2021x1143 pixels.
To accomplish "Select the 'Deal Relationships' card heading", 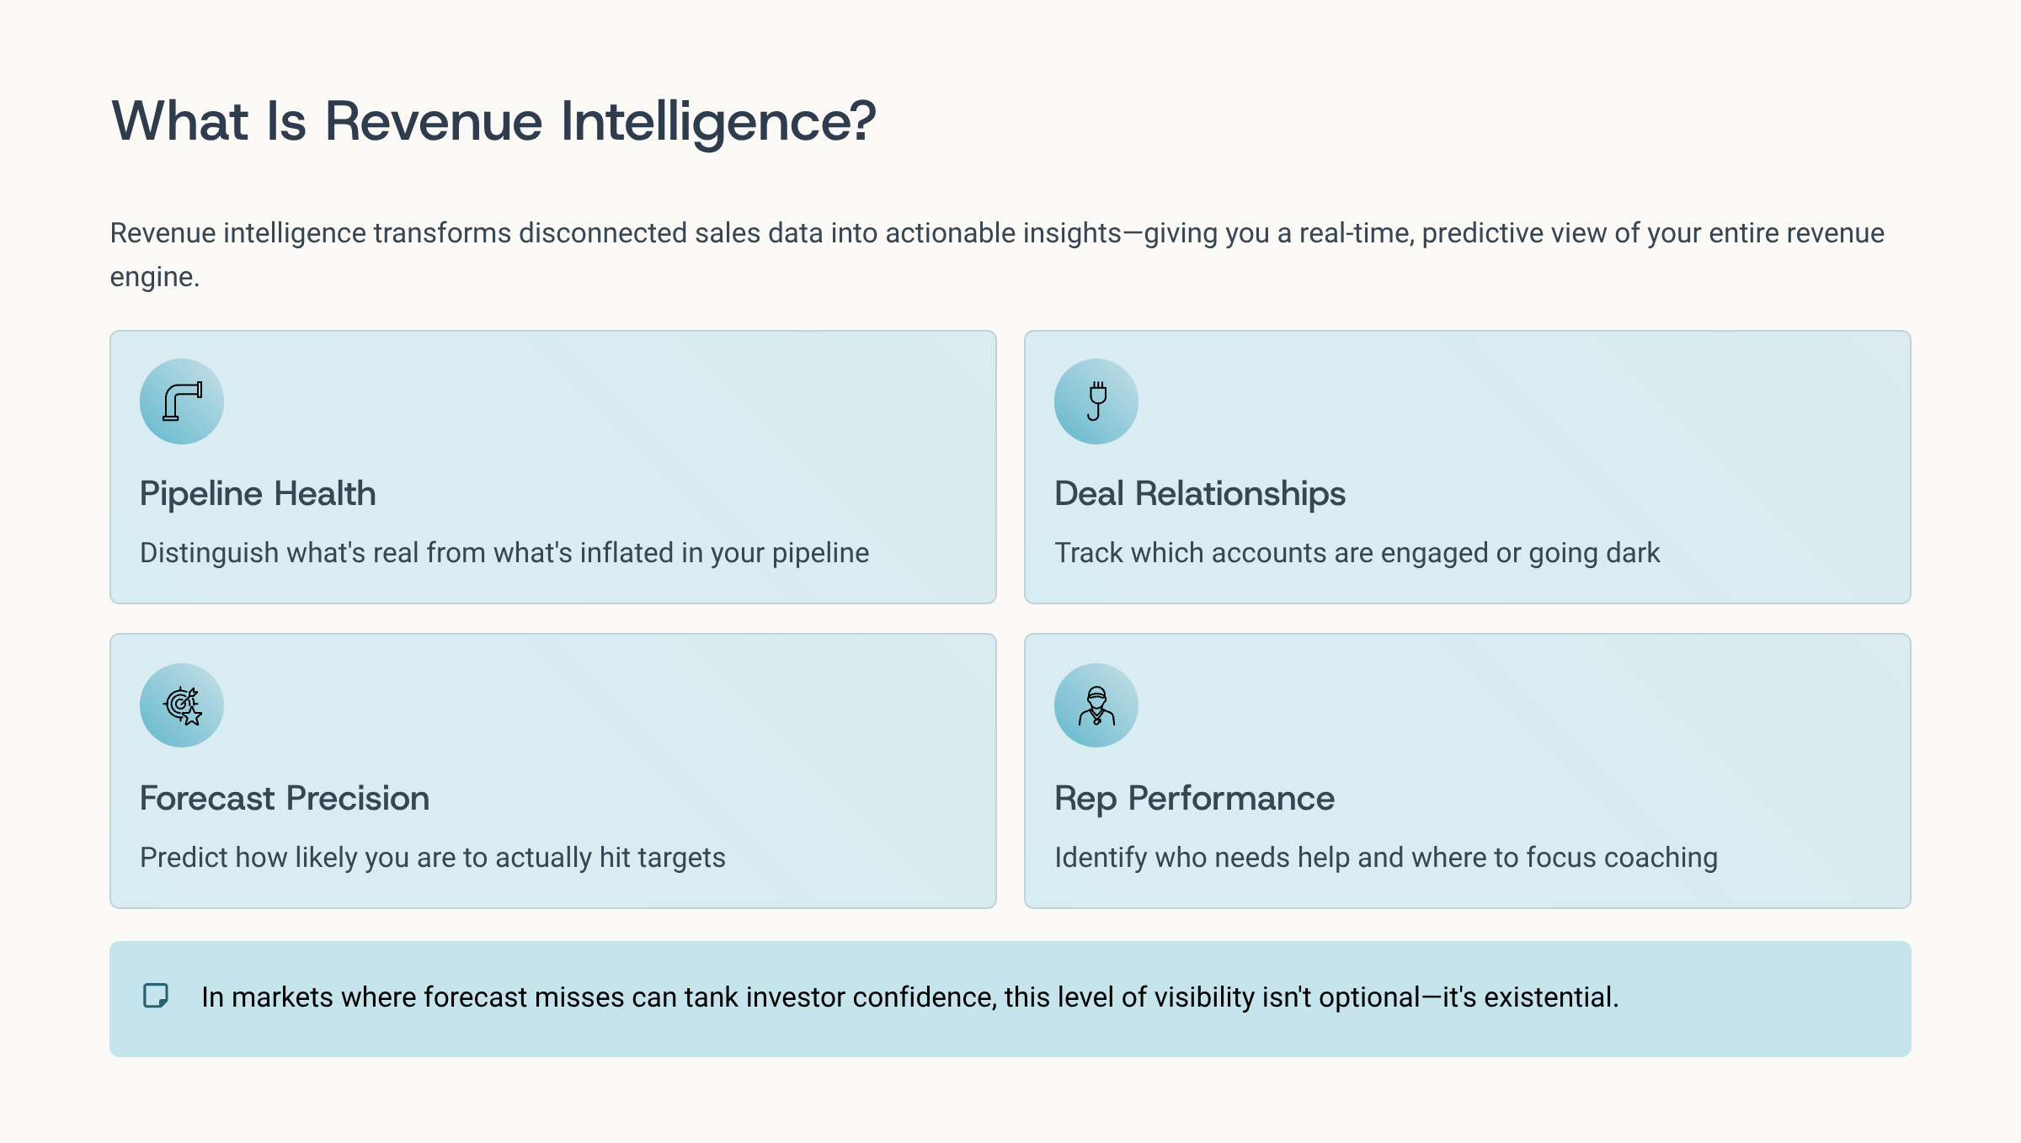I will (x=1200, y=494).
